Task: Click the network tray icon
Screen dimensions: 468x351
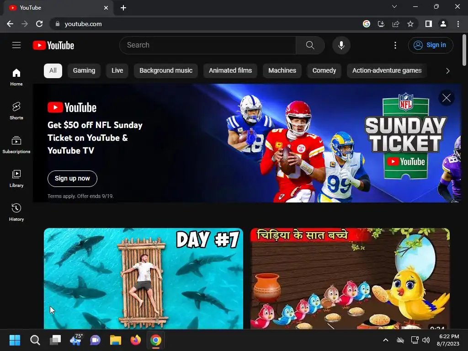Action: coord(415,340)
